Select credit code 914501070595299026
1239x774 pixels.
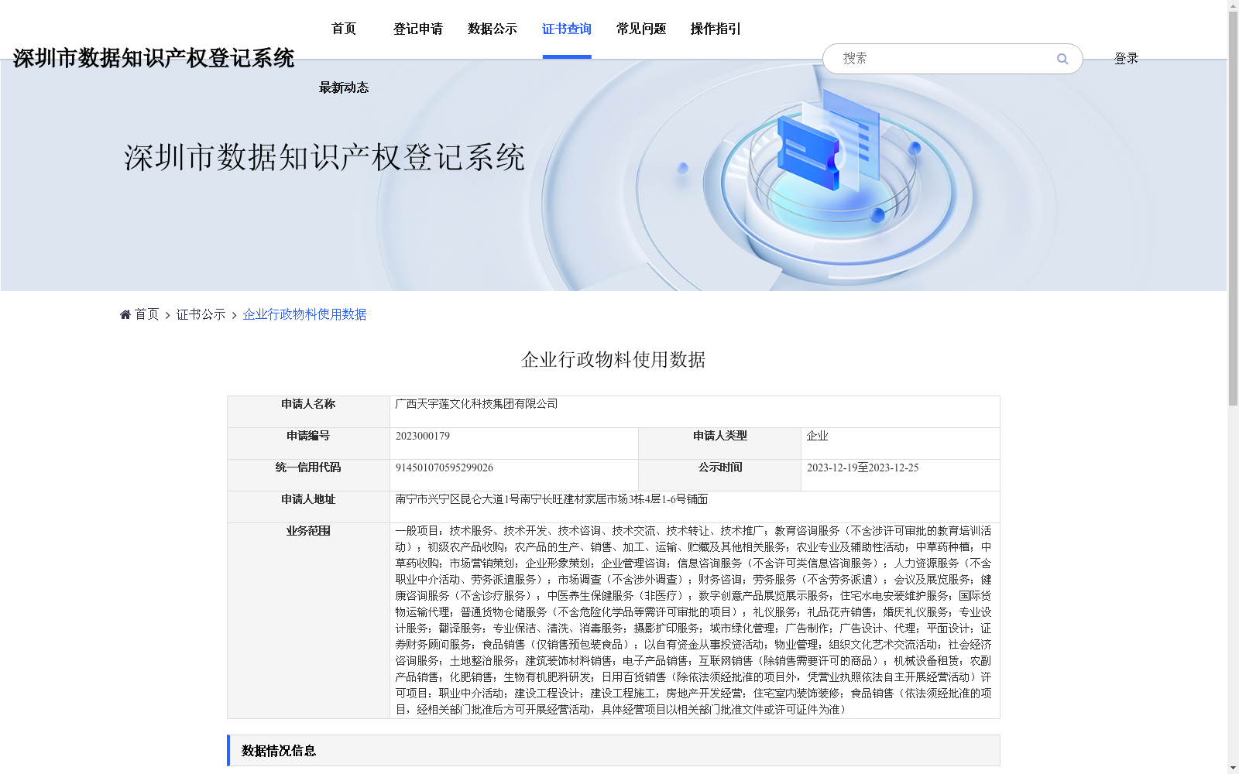pyautogui.click(x=444, y=467)
